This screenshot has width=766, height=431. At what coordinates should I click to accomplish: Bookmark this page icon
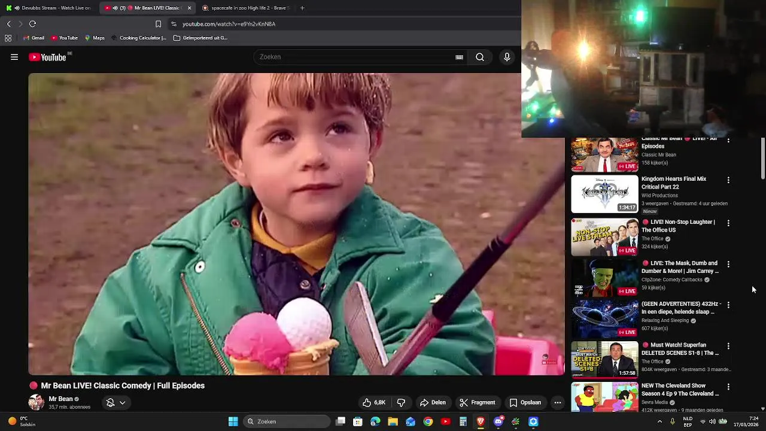pos(158,24)
